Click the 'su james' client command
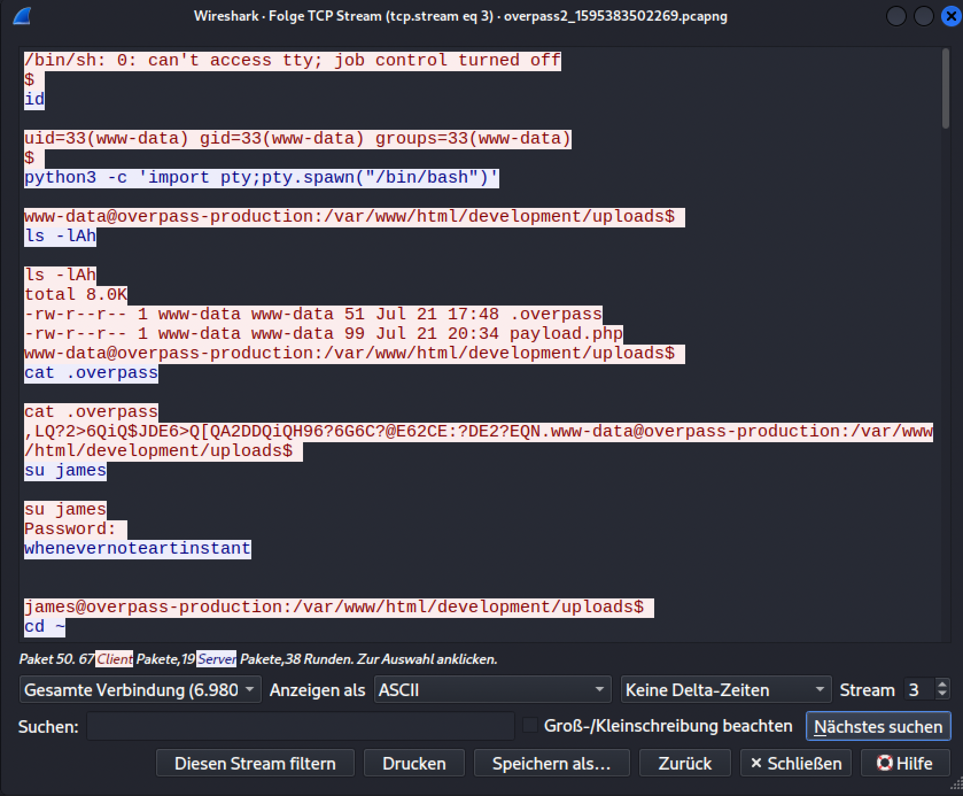This screenshot has width=963, height=796. [x=65, y=470]
